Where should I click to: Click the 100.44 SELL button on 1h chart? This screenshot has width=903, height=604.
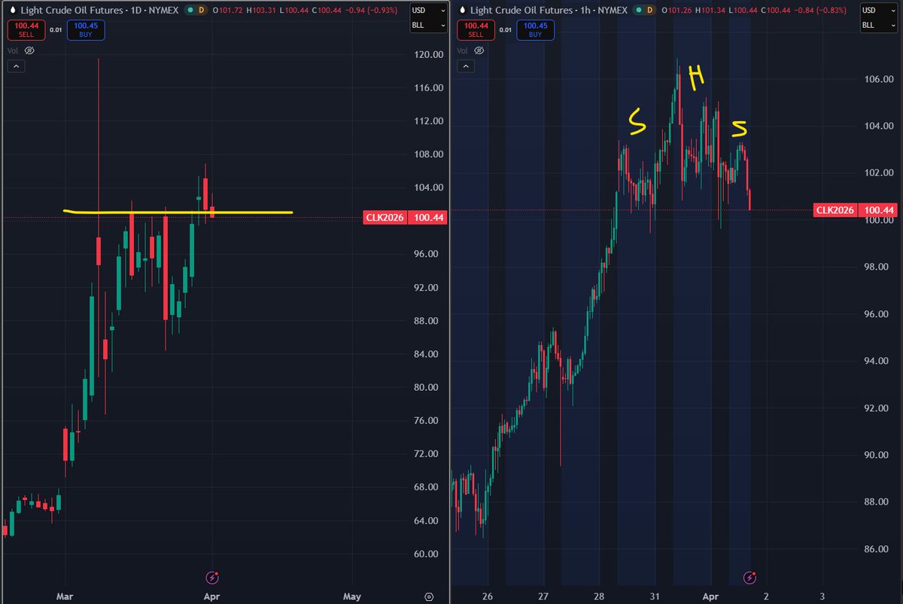(476, 29)
